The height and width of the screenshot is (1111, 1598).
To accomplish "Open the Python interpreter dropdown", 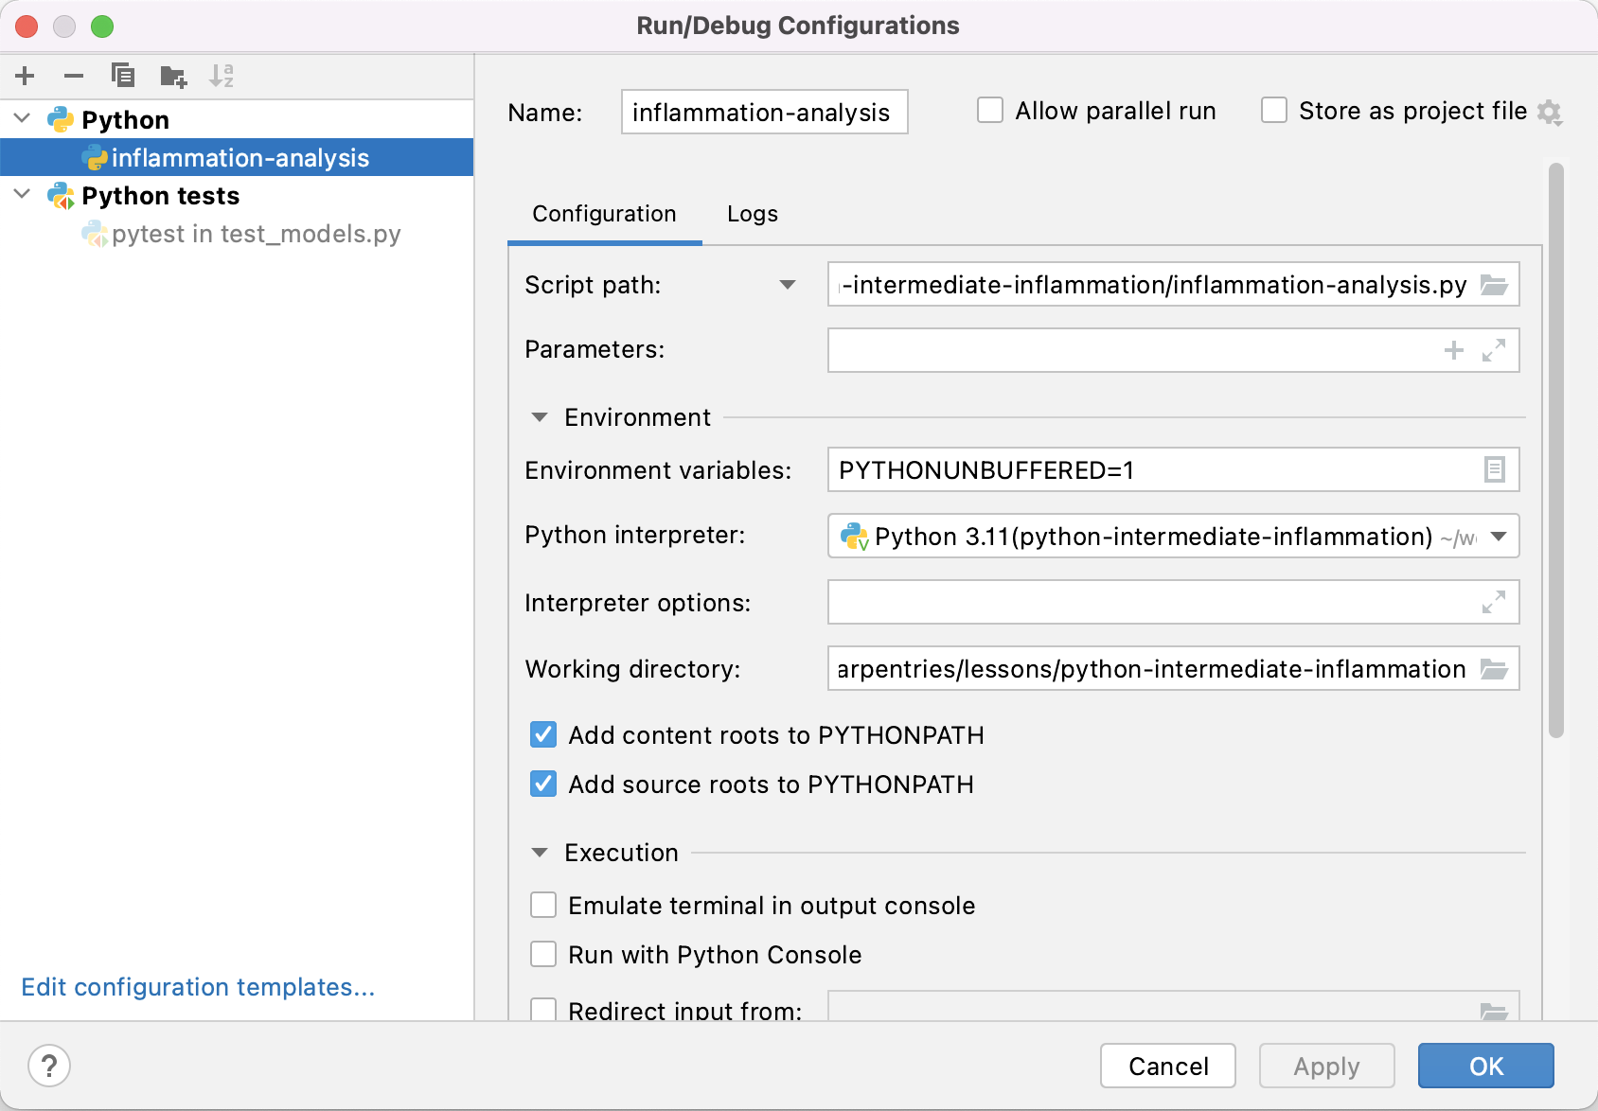I will click(1497, 536).
